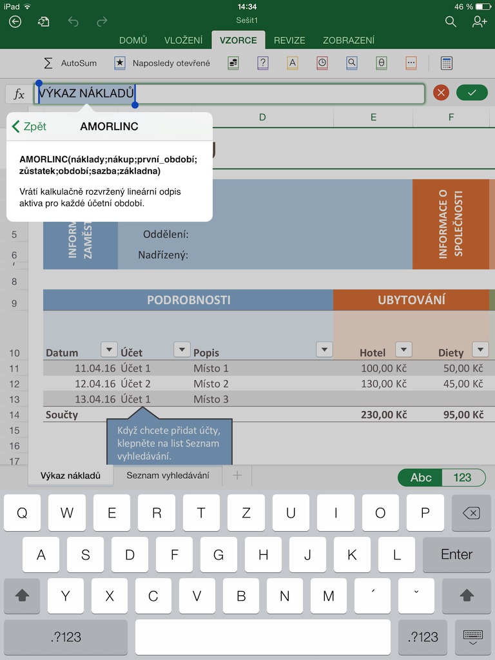The width and height of the screenshot is (495, 660).
Task: Switch to the VLOŽENÍ tab
Action: point(183,41)
